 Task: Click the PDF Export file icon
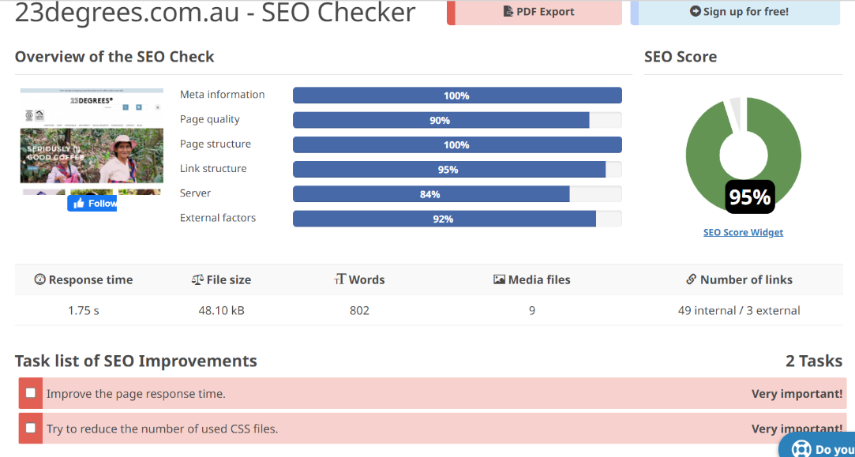pos(508,12)
